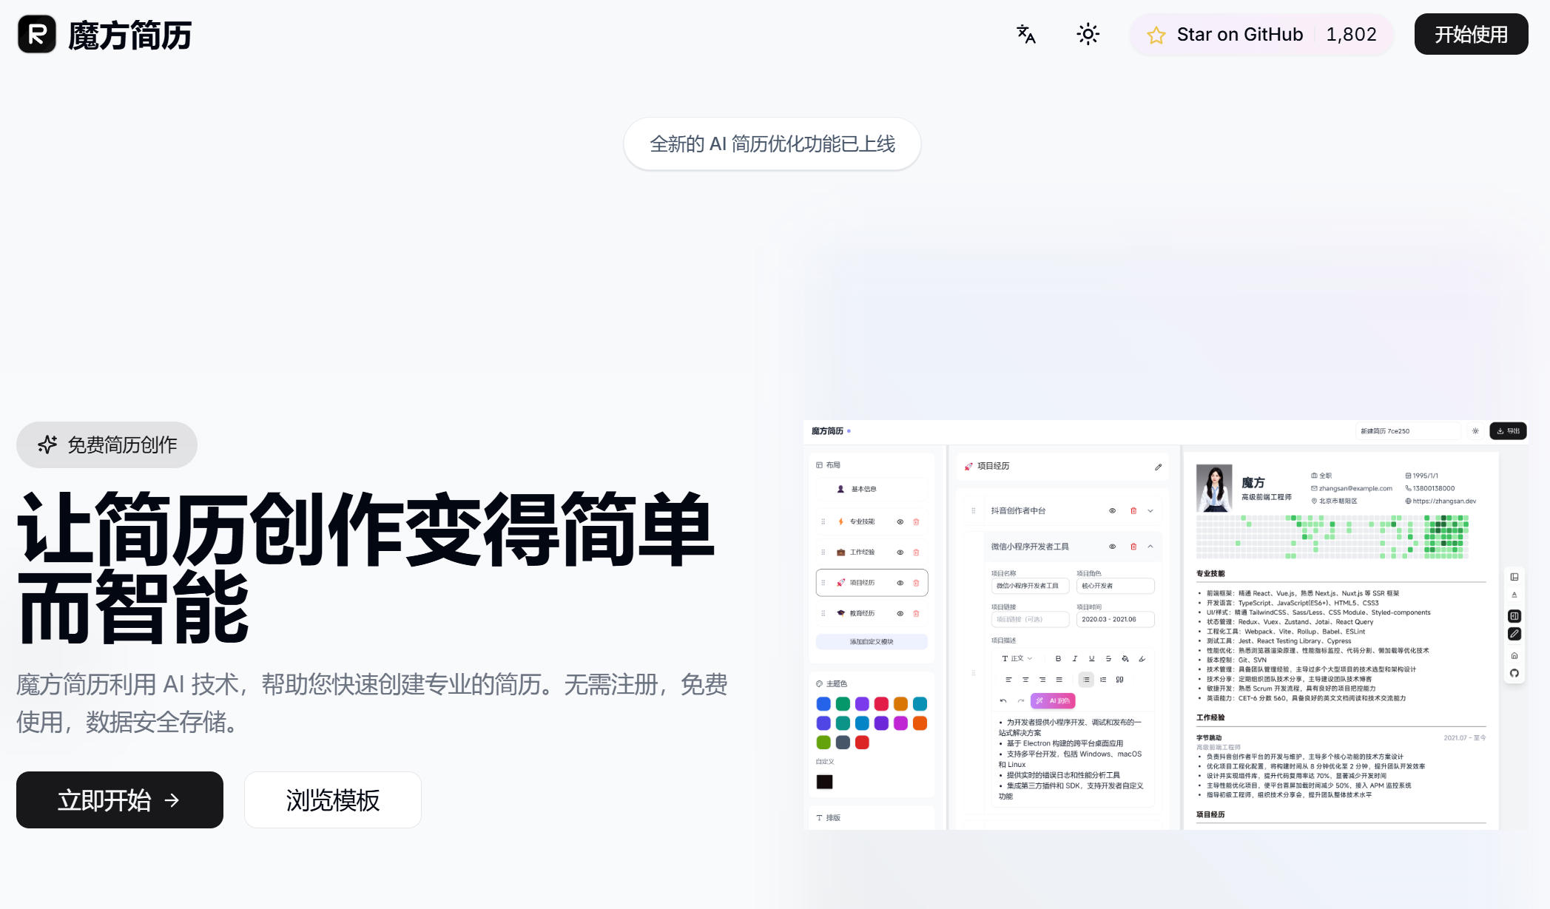1550x909 pixels.
Task: Click the 浏览模板 button
Action: coord(331,800)
